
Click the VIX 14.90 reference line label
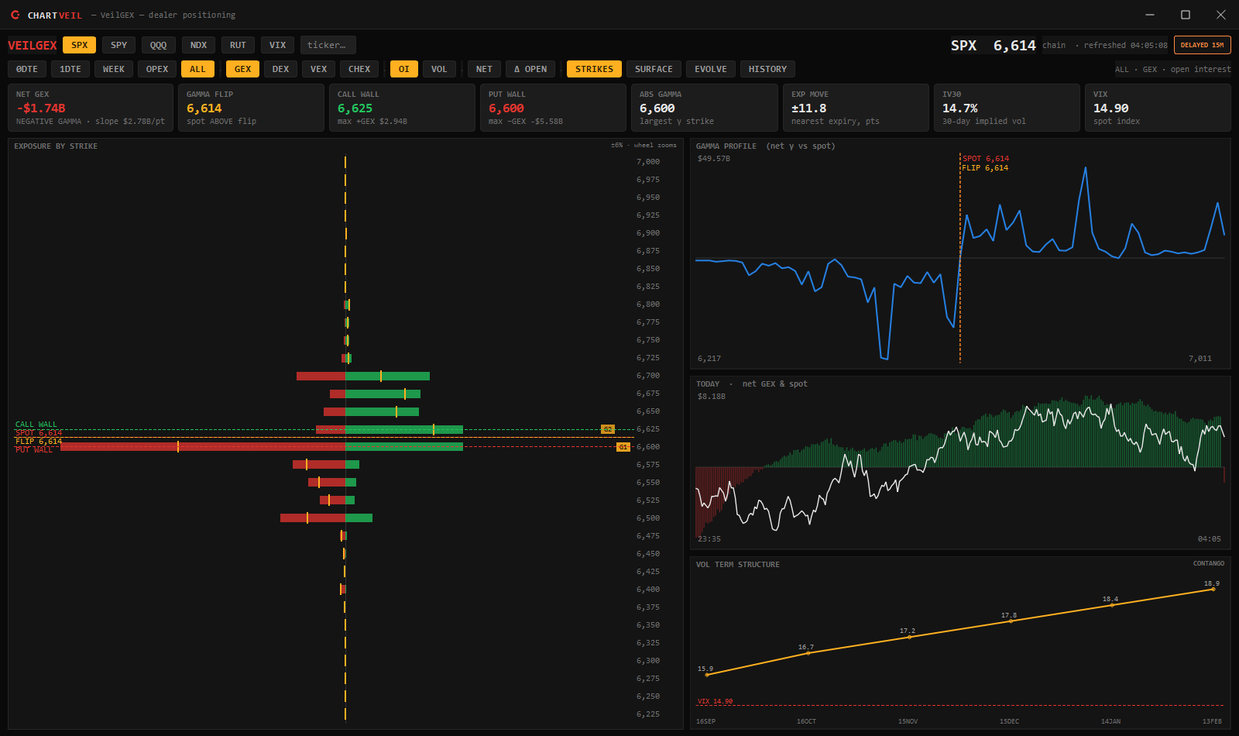point(715,701)
